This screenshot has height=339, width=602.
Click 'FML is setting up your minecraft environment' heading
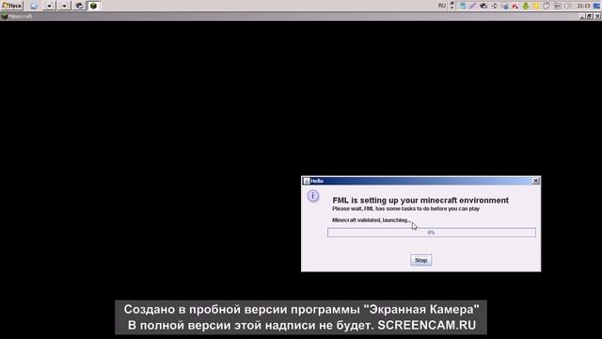point(420,201)
